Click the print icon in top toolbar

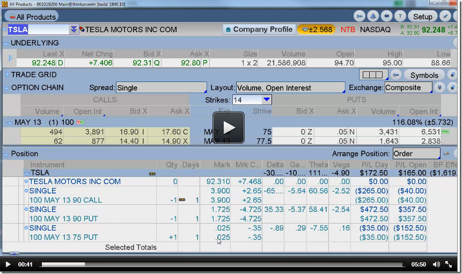click(x=386, y=17)
